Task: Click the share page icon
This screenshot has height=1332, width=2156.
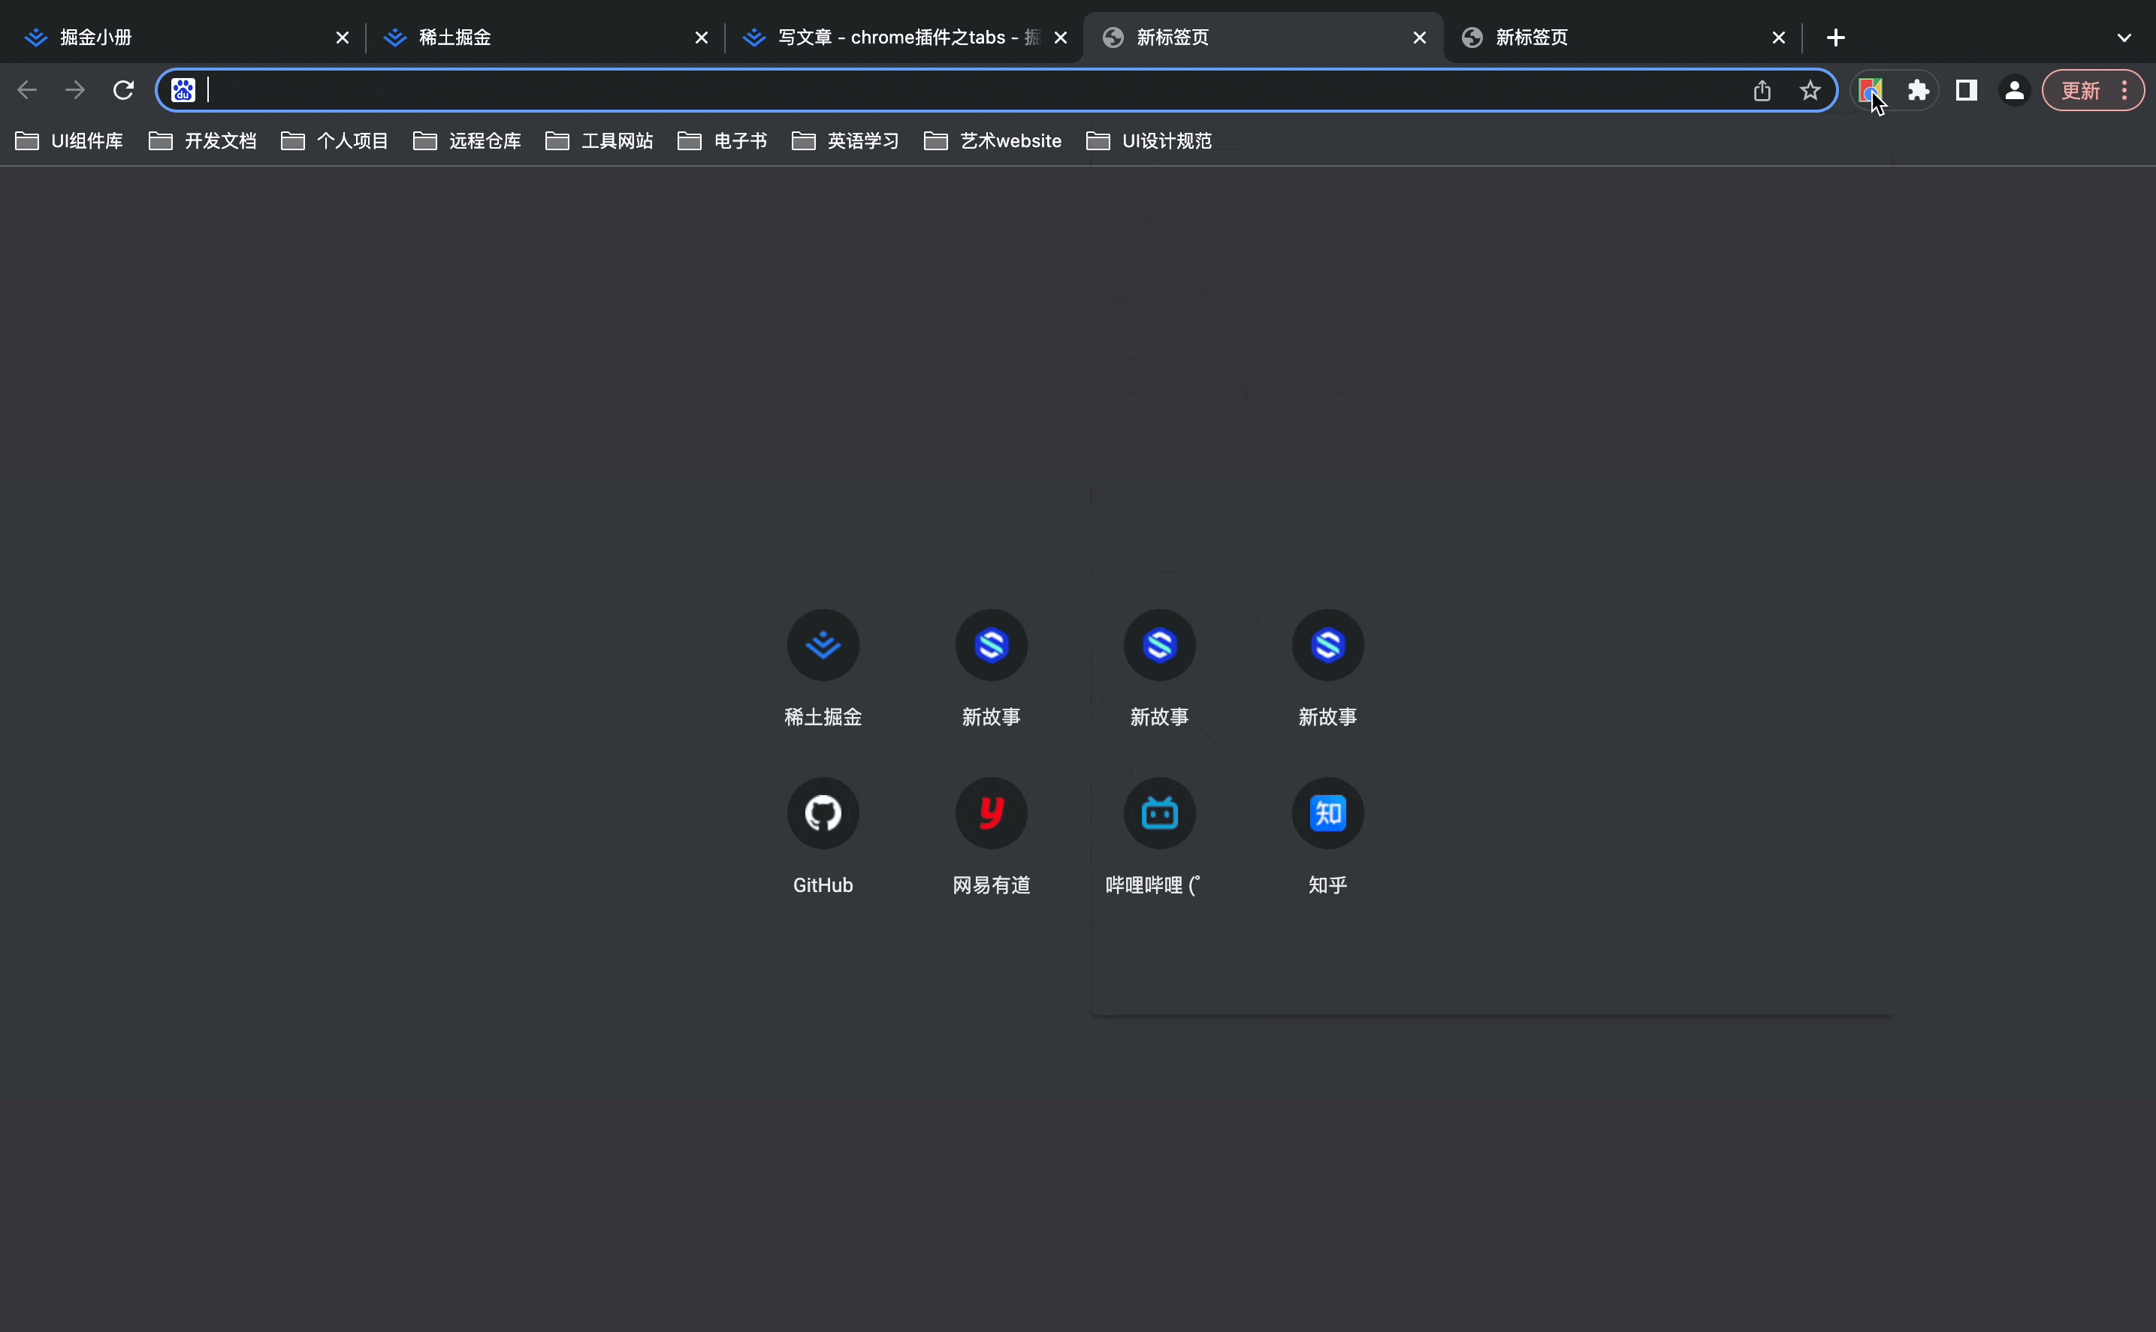Action: [x=1761, y=90]
